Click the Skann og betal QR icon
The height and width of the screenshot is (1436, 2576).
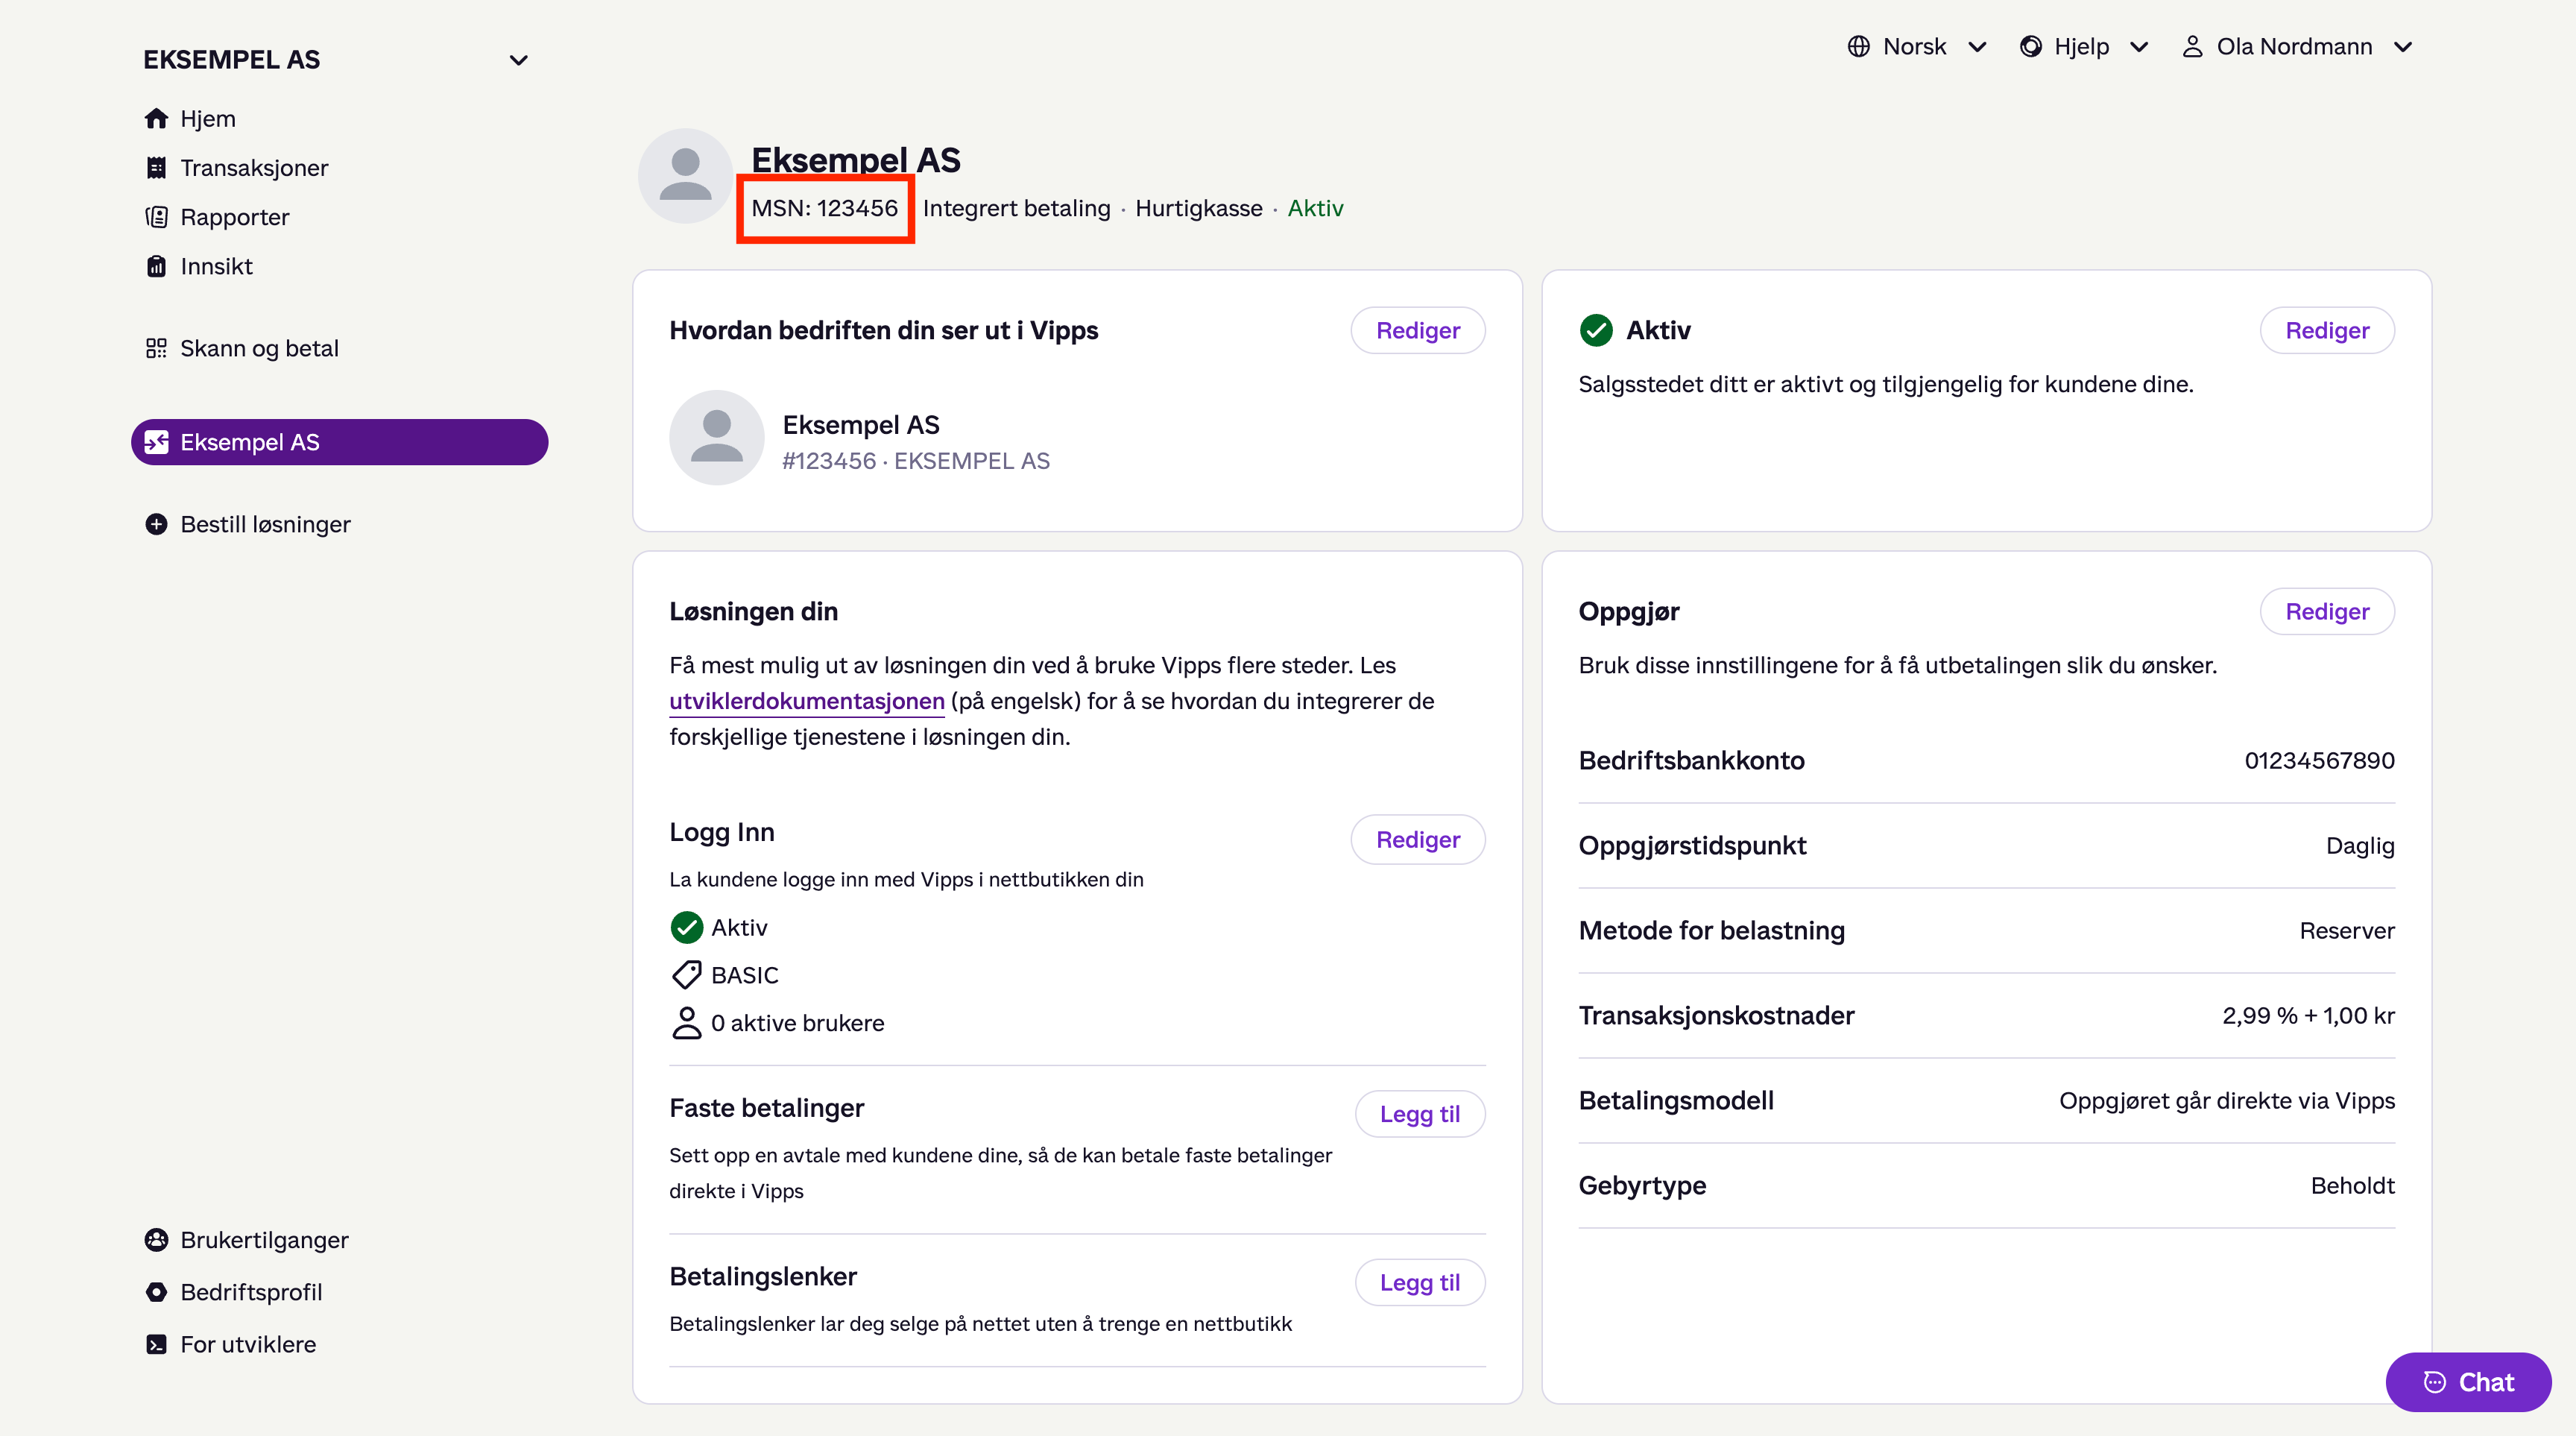(156, 348)
